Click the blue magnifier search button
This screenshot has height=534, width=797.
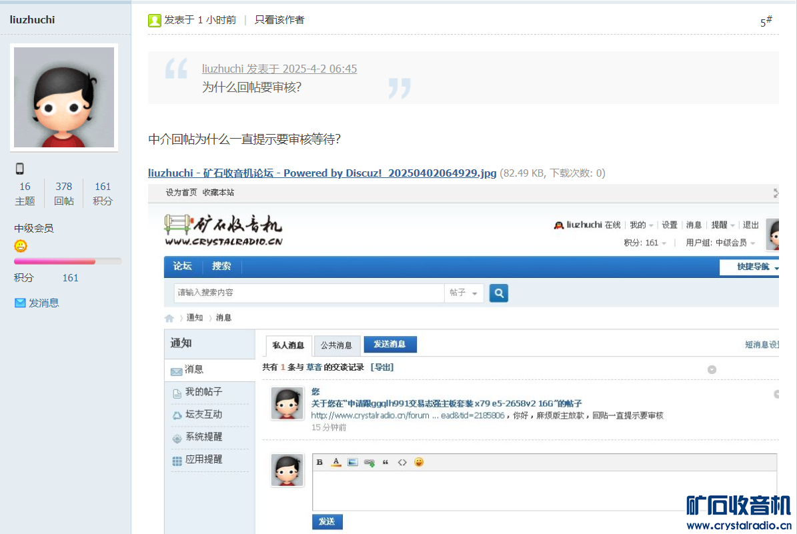coord(499,293)
